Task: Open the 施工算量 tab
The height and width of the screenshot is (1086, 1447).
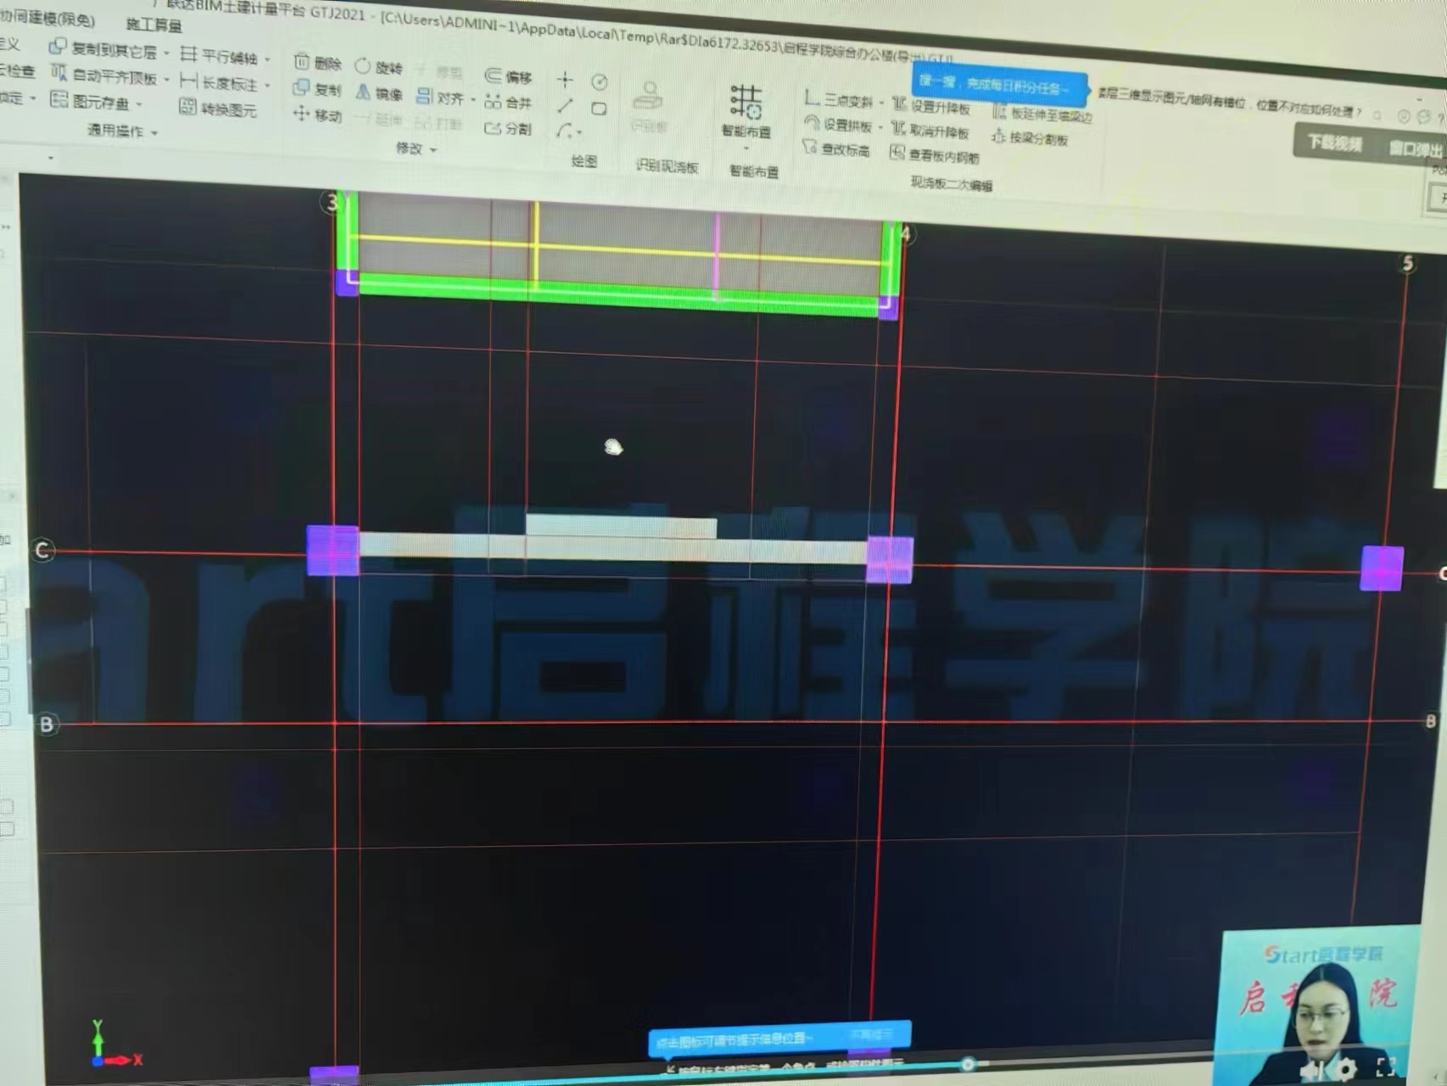Action: [154, 25]
